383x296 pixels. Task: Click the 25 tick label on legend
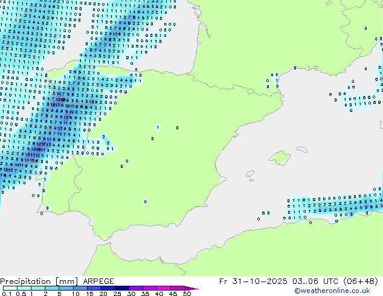click(x=117, y=294)
